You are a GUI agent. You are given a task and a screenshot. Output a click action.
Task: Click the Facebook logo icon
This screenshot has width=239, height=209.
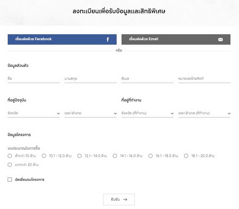[108, 39]
